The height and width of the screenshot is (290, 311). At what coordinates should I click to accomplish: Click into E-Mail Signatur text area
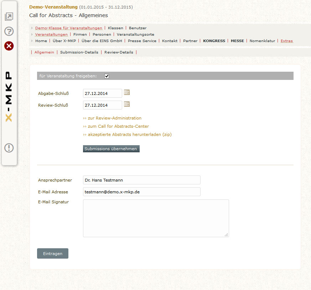tap(156, 218)
